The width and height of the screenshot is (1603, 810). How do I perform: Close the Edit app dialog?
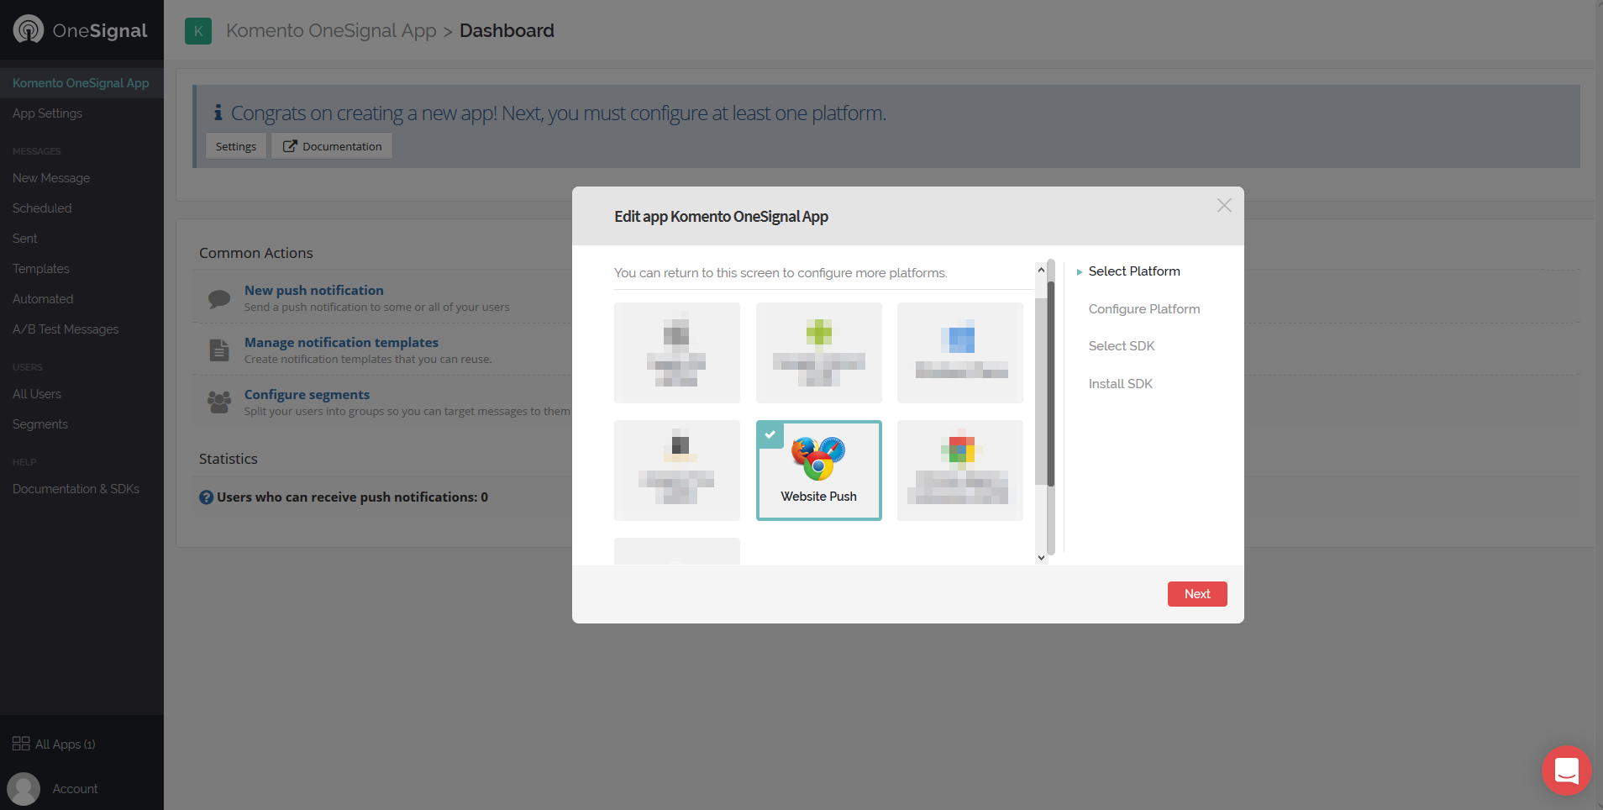(1224, 206)
